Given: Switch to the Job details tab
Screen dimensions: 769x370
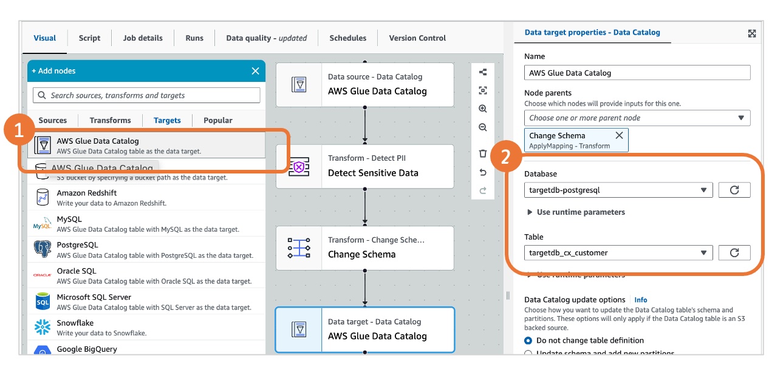Looking at the screenshot, I should click(x=143, y=38).
